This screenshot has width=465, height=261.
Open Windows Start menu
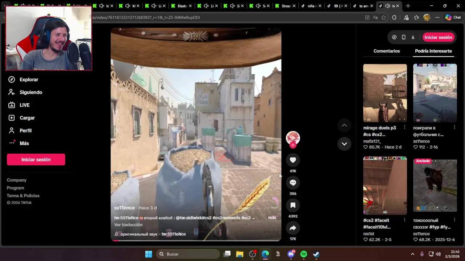[x=149, y=254]
